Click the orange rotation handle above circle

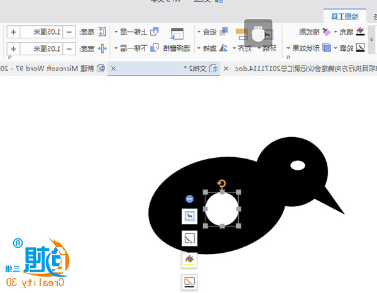point(222,184)
